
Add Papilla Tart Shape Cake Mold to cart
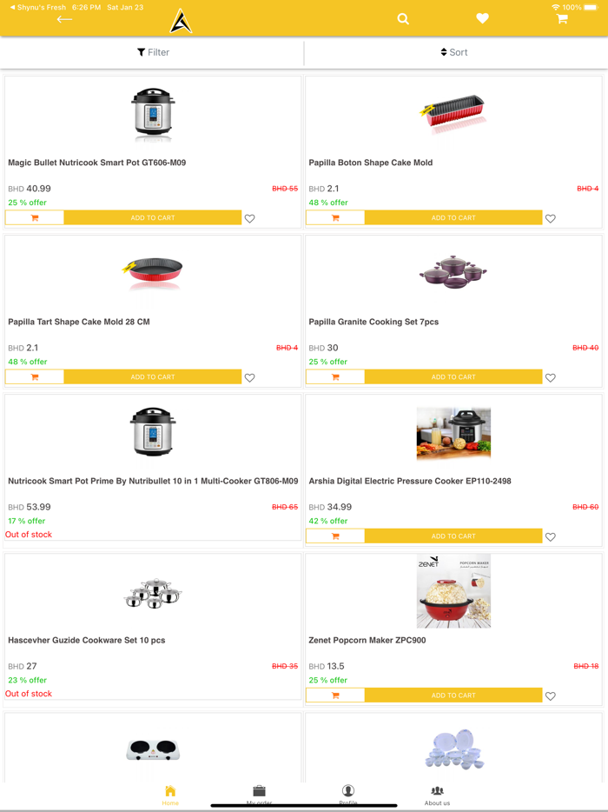coord(153,376)
